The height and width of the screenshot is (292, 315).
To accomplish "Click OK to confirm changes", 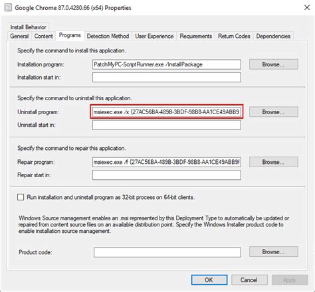I will click(209, 280).
